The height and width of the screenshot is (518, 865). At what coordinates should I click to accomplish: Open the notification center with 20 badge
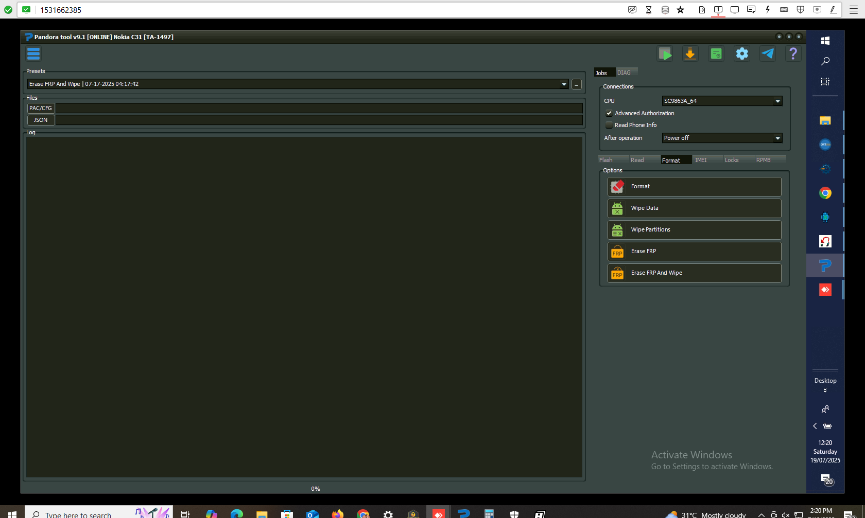[x=827, y=480]
